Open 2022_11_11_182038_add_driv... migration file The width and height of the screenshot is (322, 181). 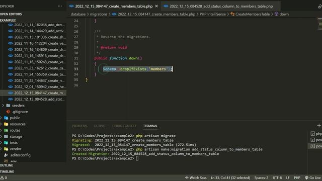(x=39, y=25)
